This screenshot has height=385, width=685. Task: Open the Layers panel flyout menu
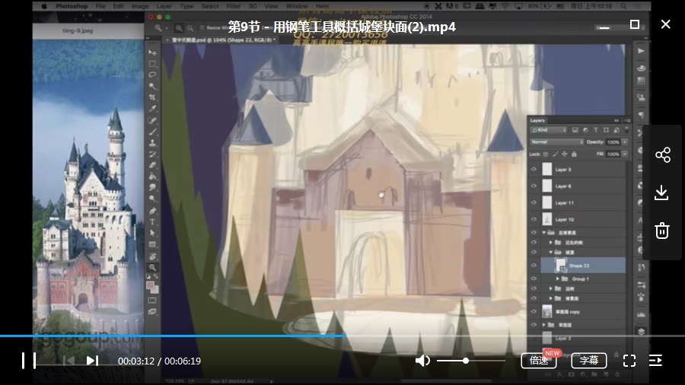pyautogui.click(x=628, y=120)
